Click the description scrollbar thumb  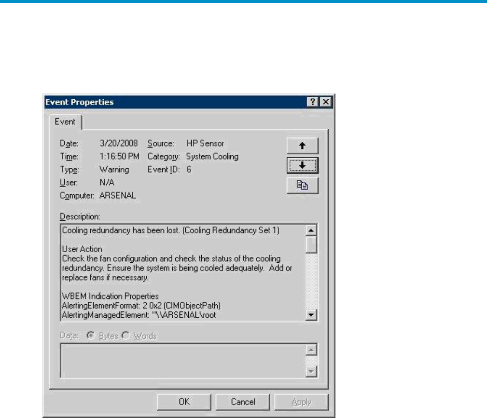[x=311, y=244]
